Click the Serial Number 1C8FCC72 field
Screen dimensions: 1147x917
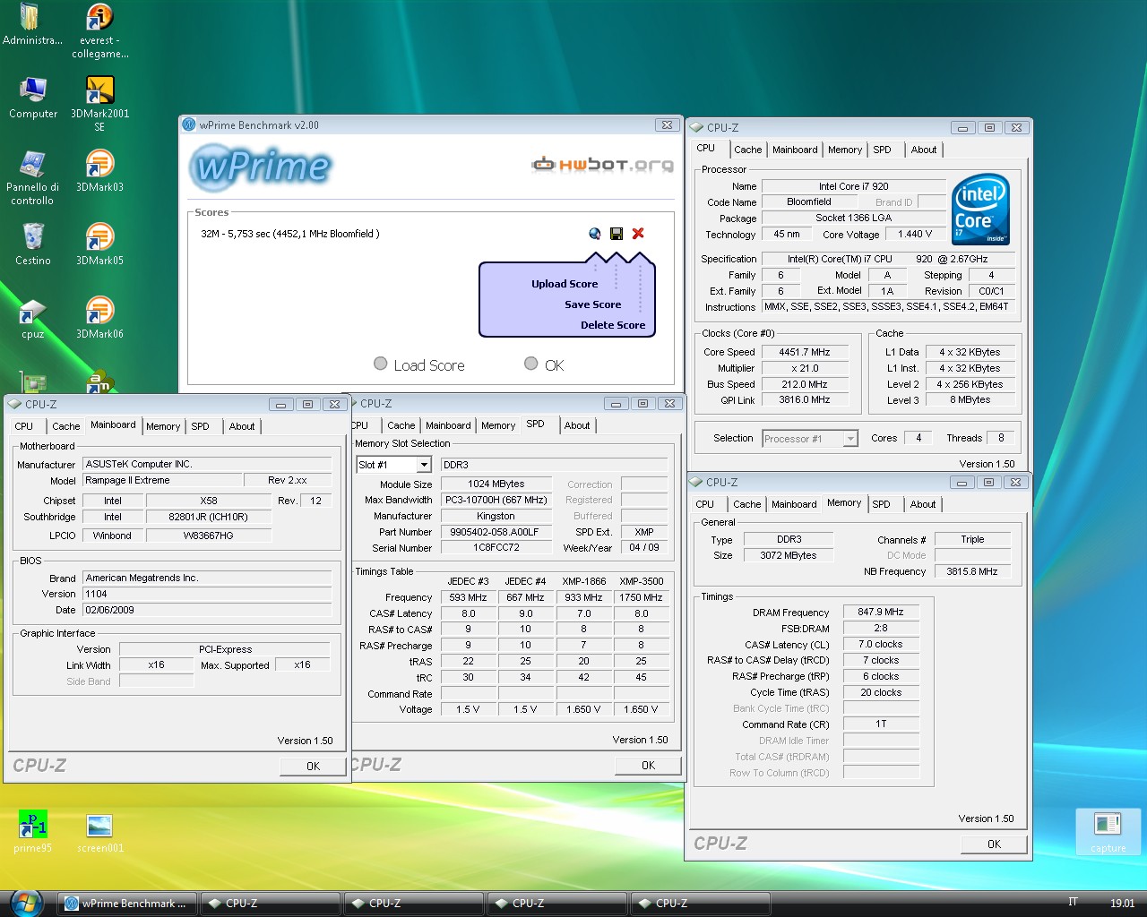(x=496, y=548)
